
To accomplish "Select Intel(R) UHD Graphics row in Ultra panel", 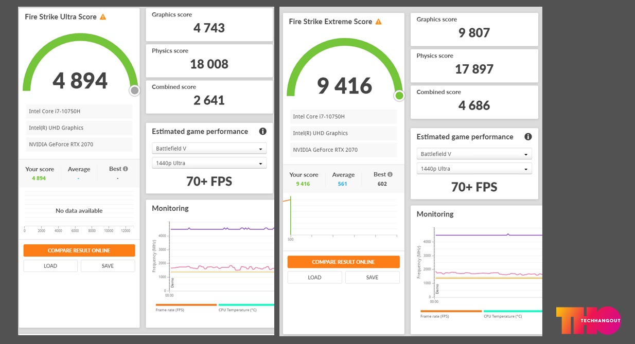I will coord(79,128).
